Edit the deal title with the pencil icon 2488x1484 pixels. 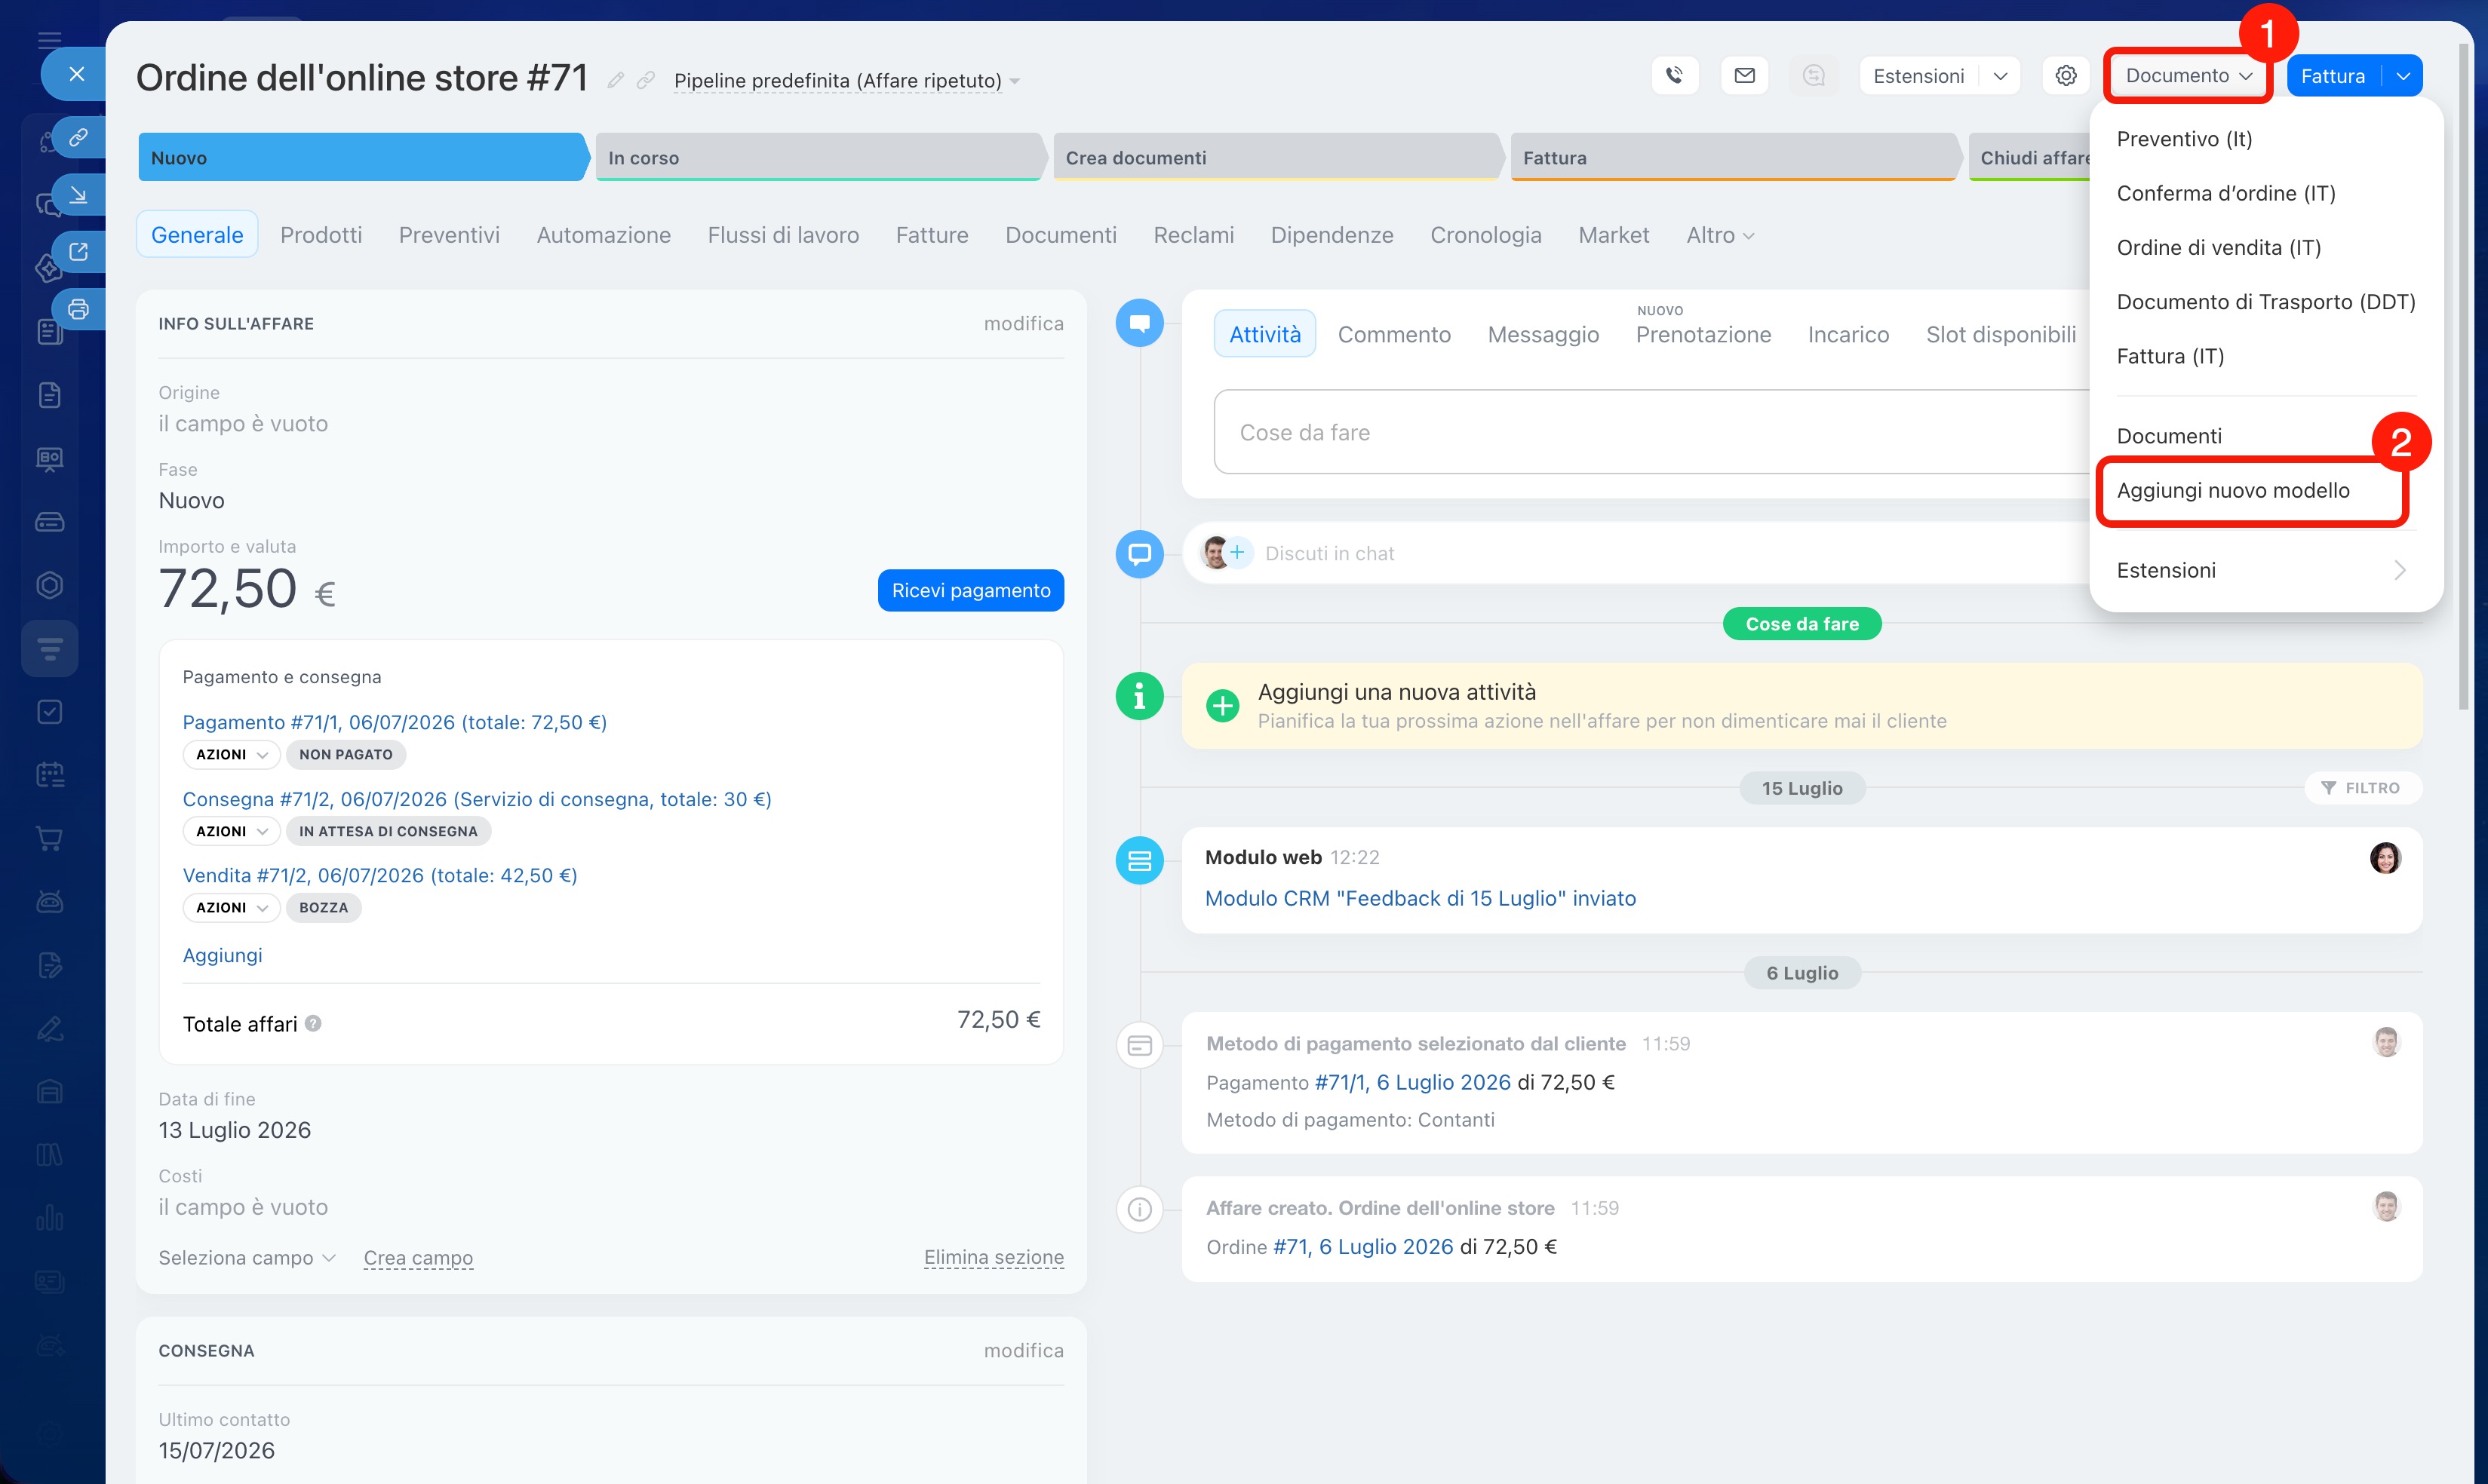[616, 80]
